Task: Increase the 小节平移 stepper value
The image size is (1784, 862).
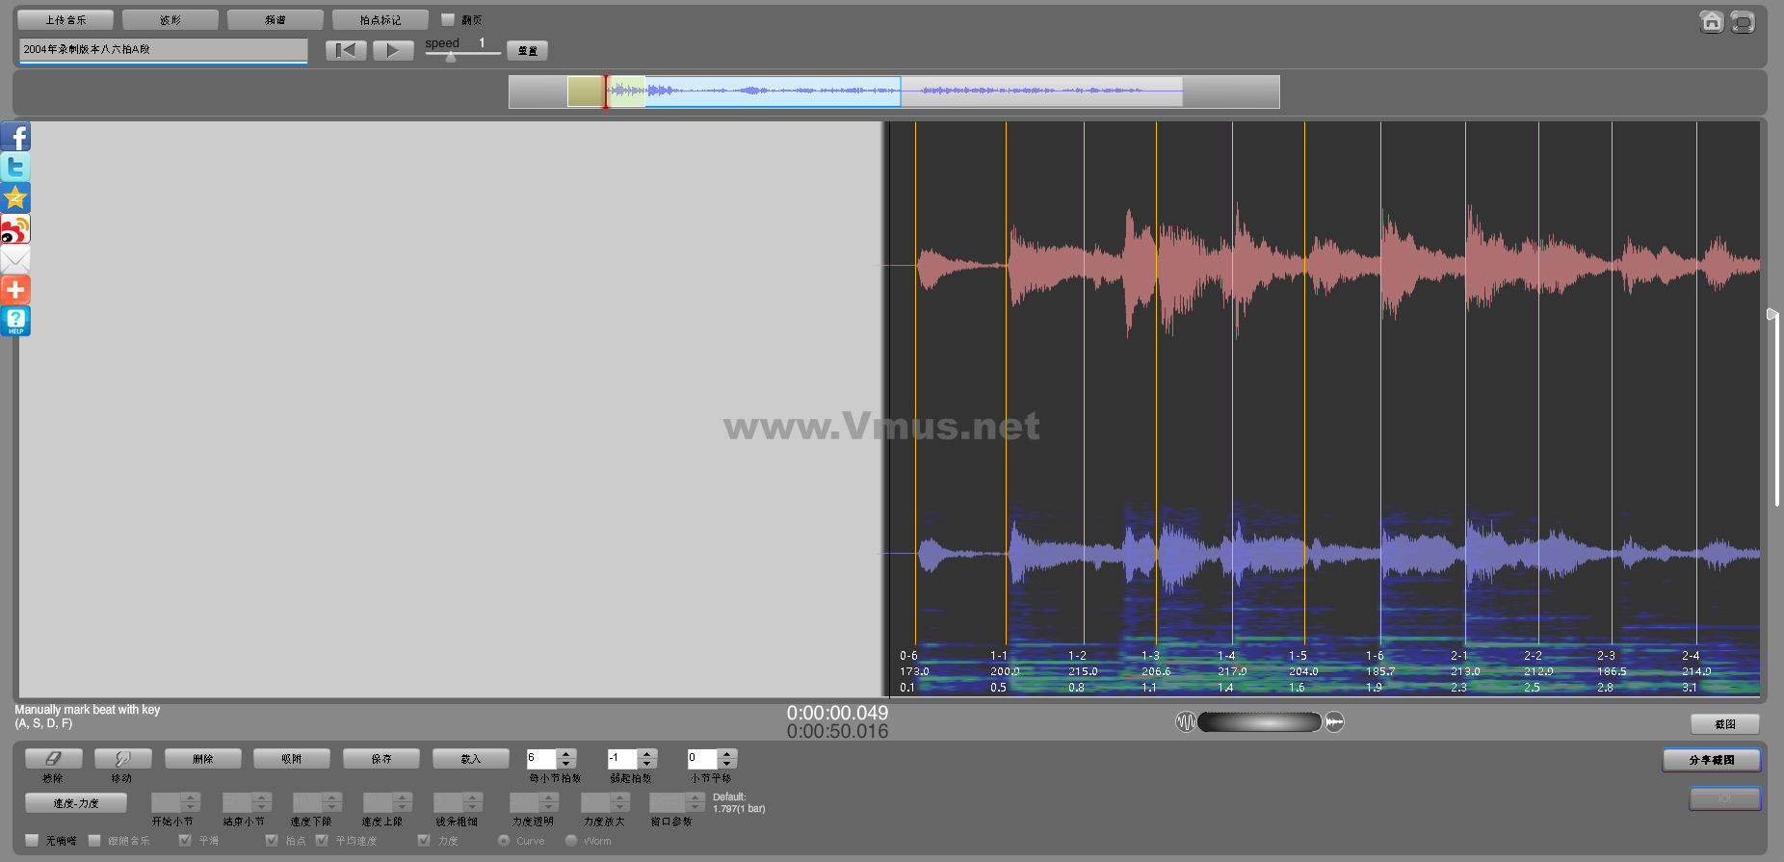Action: (x=727, y=754)
